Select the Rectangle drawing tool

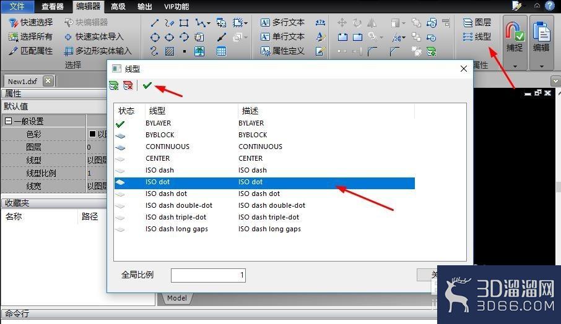(x=184, y=23)
